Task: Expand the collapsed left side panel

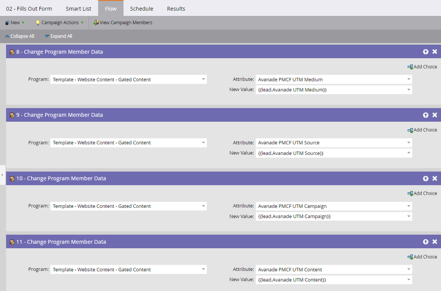Action: coord(2,175)
